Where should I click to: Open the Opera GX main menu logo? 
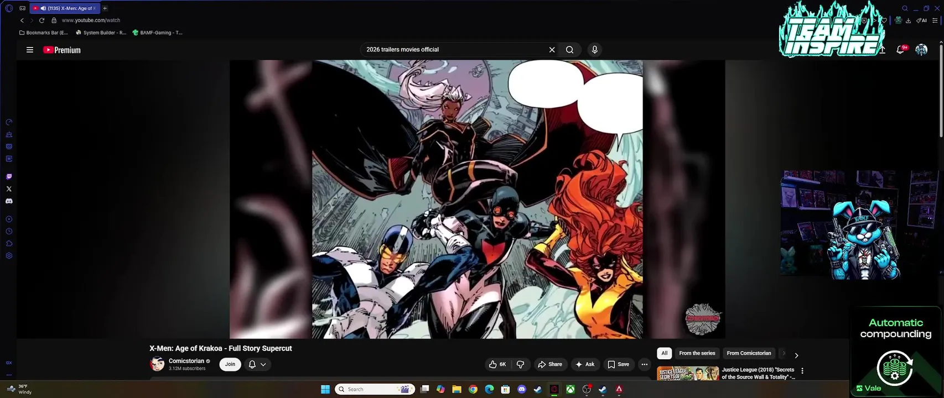pyautogui.click(x=9, y=8)
